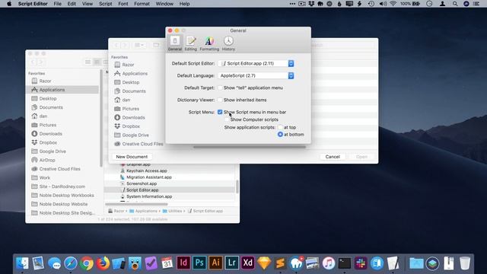Open the File menu
The image size is (487, 274).
click(x=58, y=4)
